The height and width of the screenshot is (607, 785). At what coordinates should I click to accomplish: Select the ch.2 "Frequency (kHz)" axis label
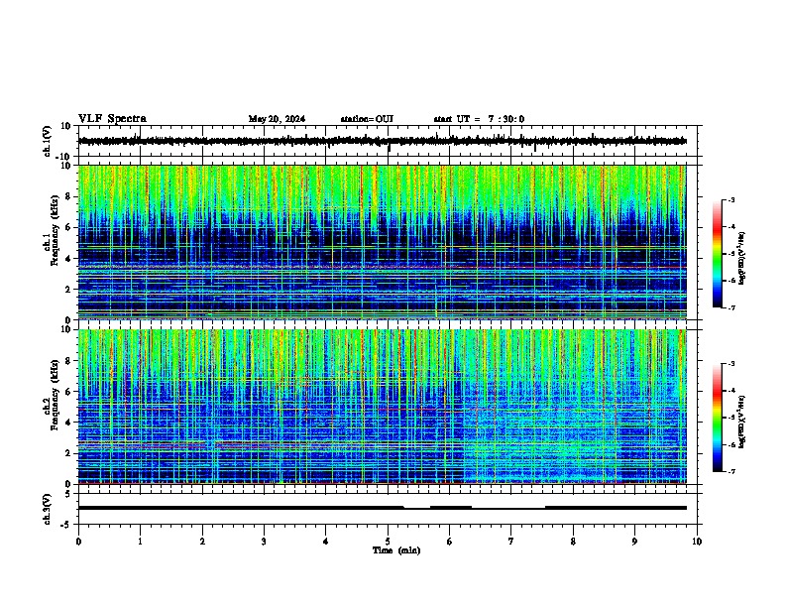click(55, 395)
